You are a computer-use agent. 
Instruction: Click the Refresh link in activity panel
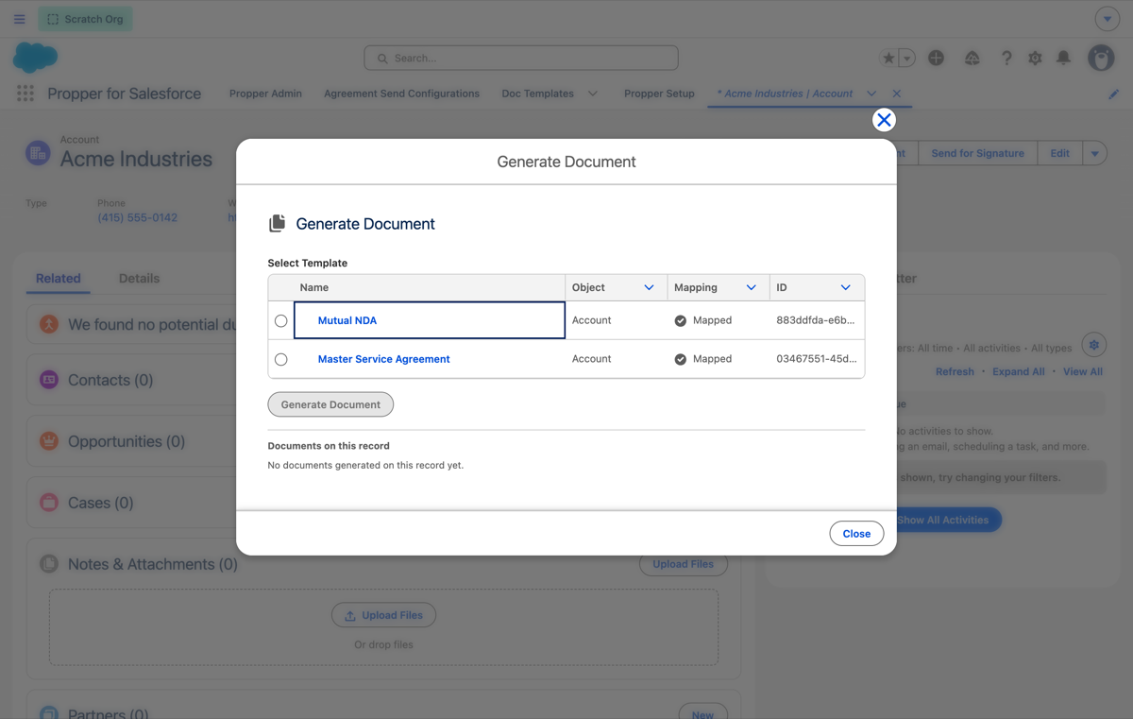955,371
